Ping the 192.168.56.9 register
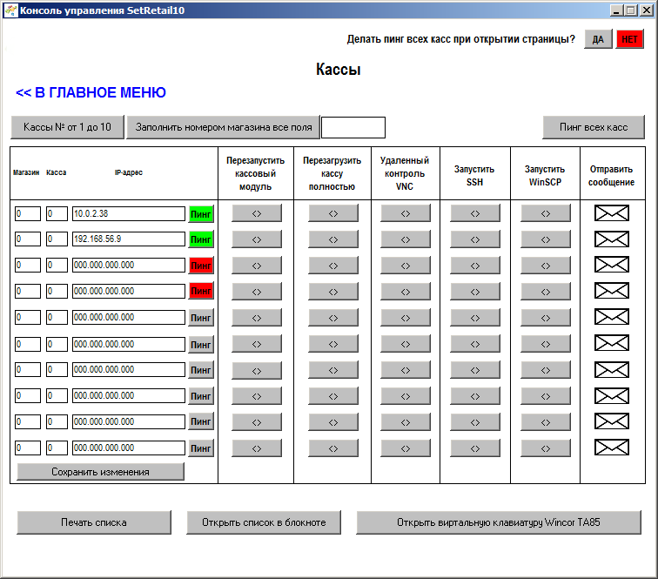This screenshot has height=579, width=658. pos(201,239)
